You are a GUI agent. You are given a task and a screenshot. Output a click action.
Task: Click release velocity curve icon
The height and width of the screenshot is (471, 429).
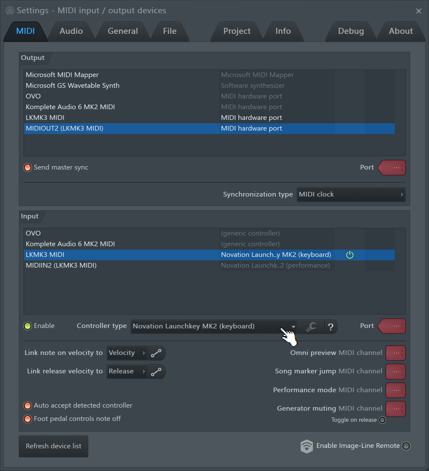(x=156, y=372)
